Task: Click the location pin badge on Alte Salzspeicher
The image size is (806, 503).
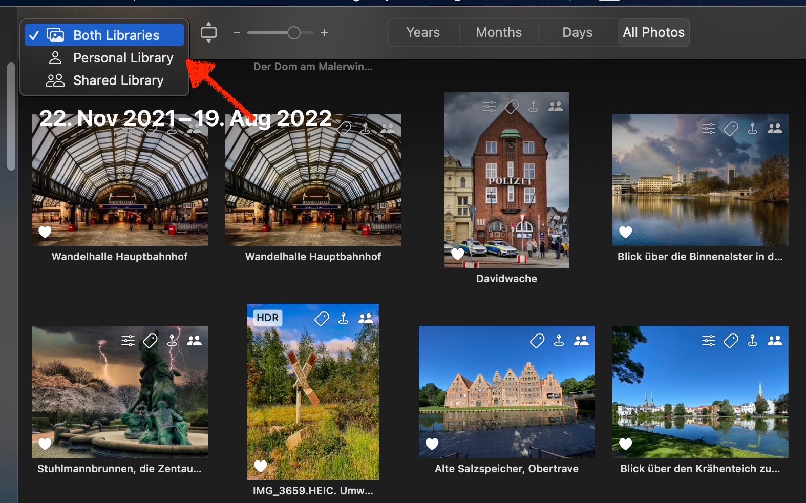Action: coord(559,341)
